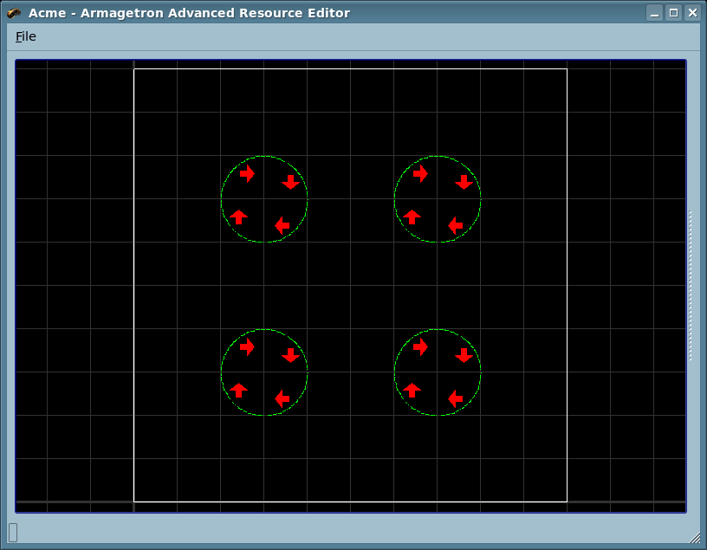Click the Acme application icon in title bar
Image resolution: width=707 pixels, height=550 pixels.
pyautogui.click(x=14, y=13)
